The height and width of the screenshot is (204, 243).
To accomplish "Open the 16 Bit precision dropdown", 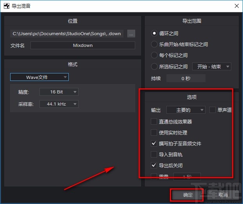I will [x=59, y=92].
